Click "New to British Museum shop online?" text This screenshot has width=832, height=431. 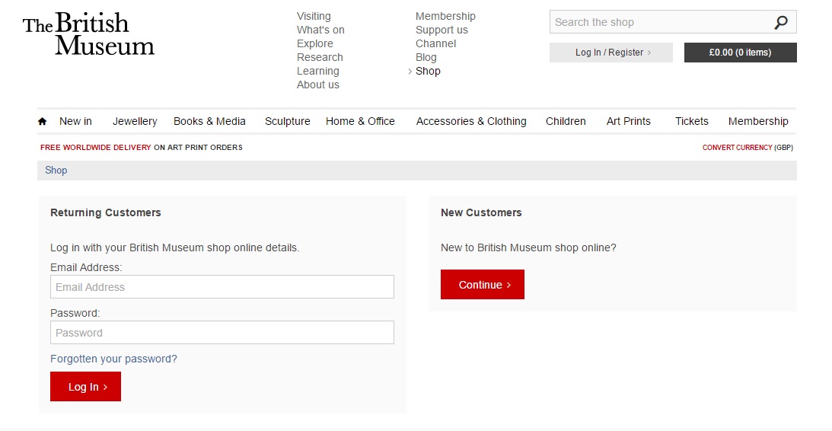[528, 248]
